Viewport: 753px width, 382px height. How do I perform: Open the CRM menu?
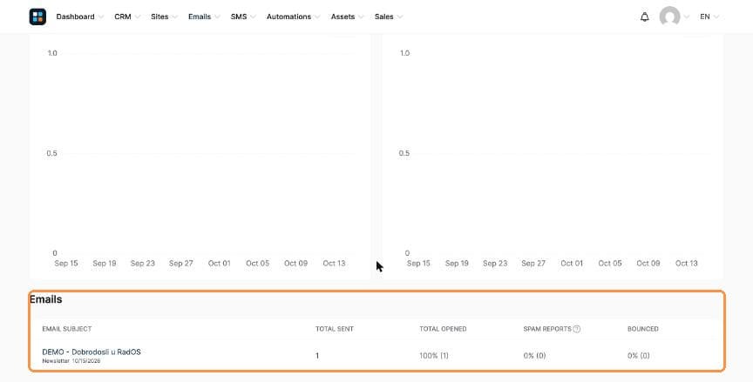pos(123,17)
